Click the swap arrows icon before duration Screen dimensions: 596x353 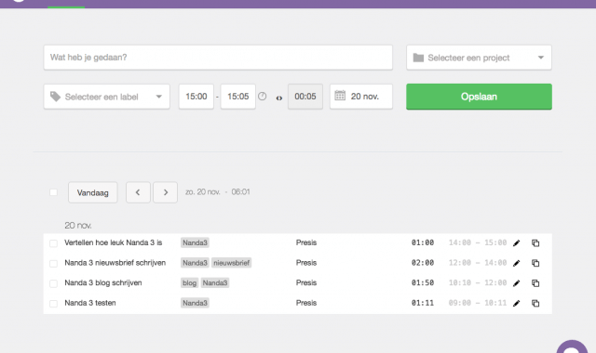[279, 98]
